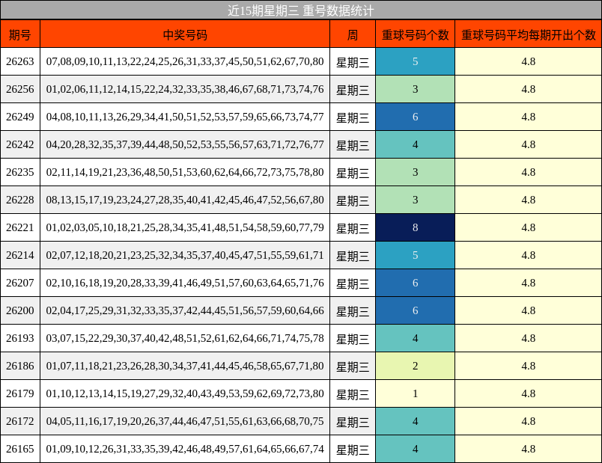The width and height of the screenshot is (602, 463).
Task: Select issue number 26179
Action: (x=20, y=393)
